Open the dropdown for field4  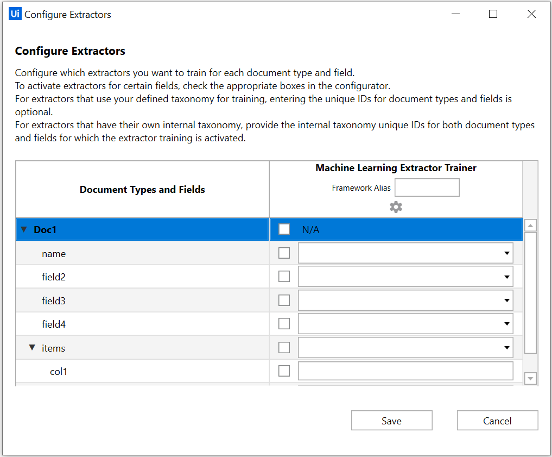(507, 323)
